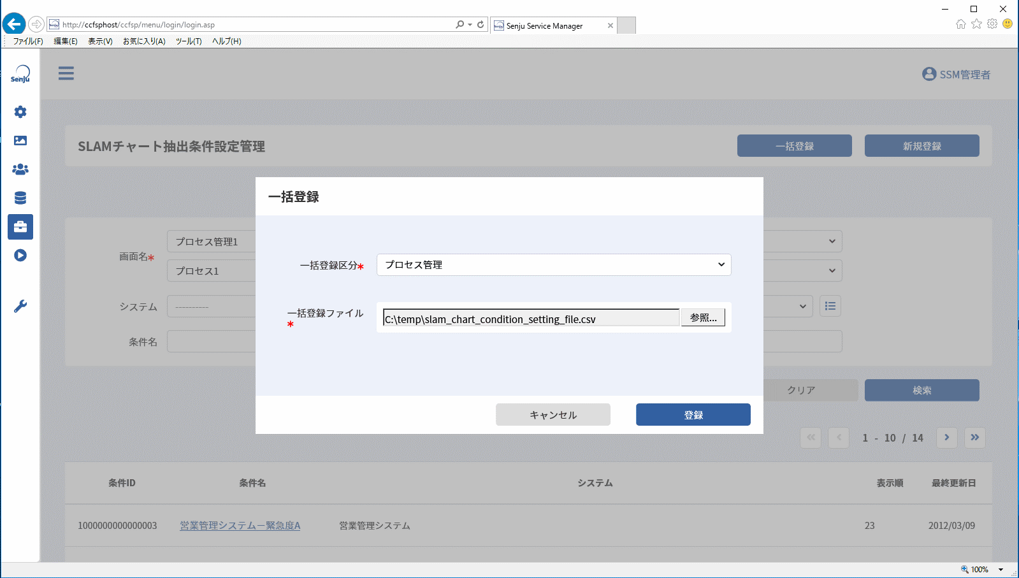Viewport: 1019px width, 578px height.
Task: Open the ヘルプ(H) menu
Action: coord(227,41)
